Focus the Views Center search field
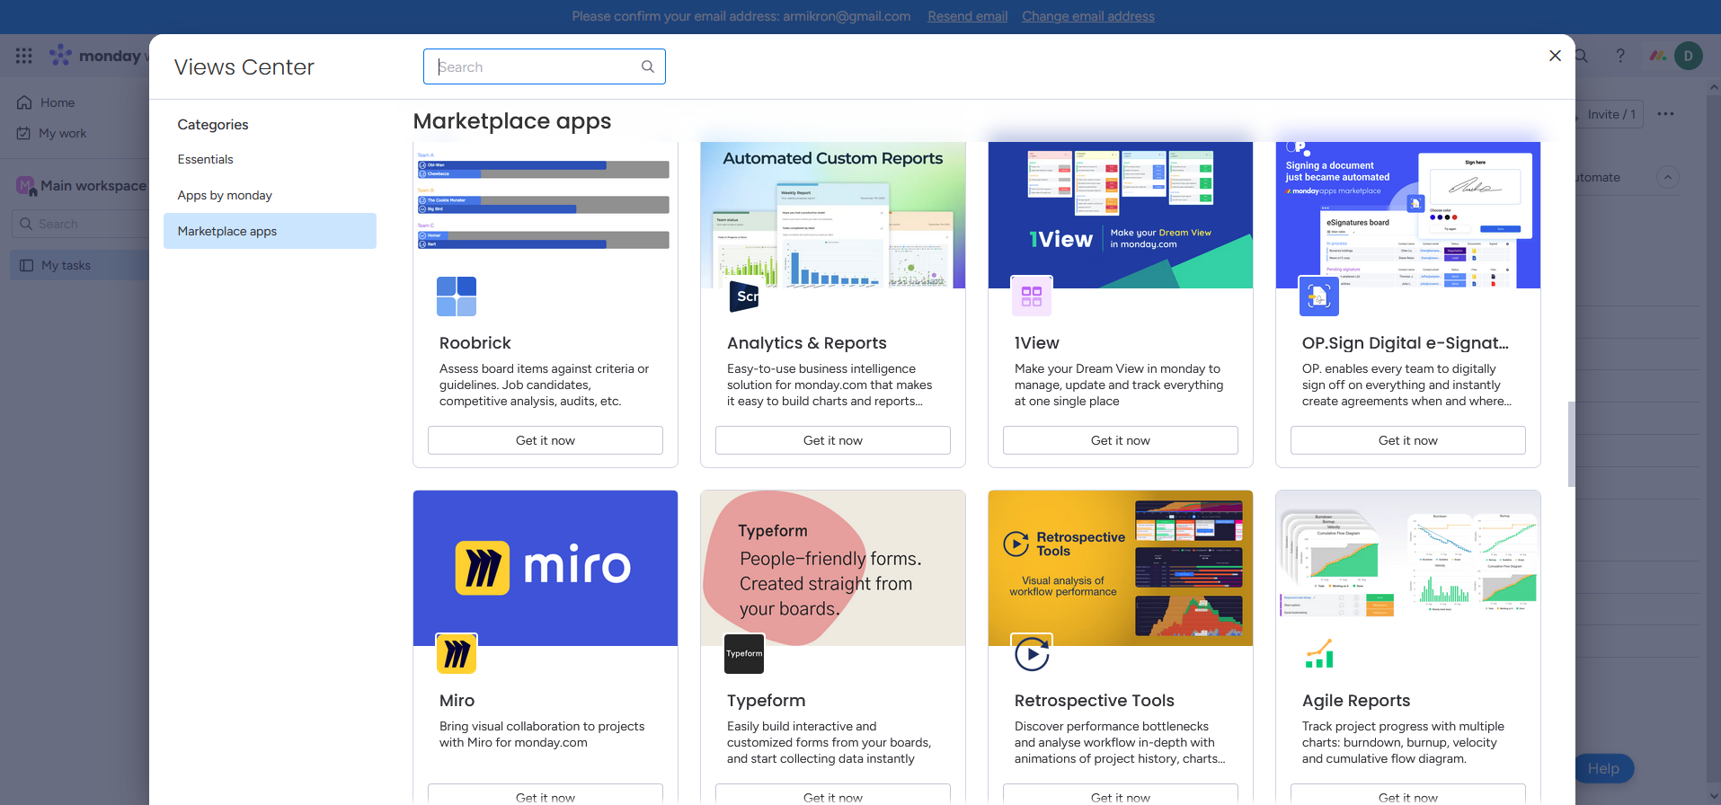Screen dimensions: 1721x805 [x=545, y=66]
